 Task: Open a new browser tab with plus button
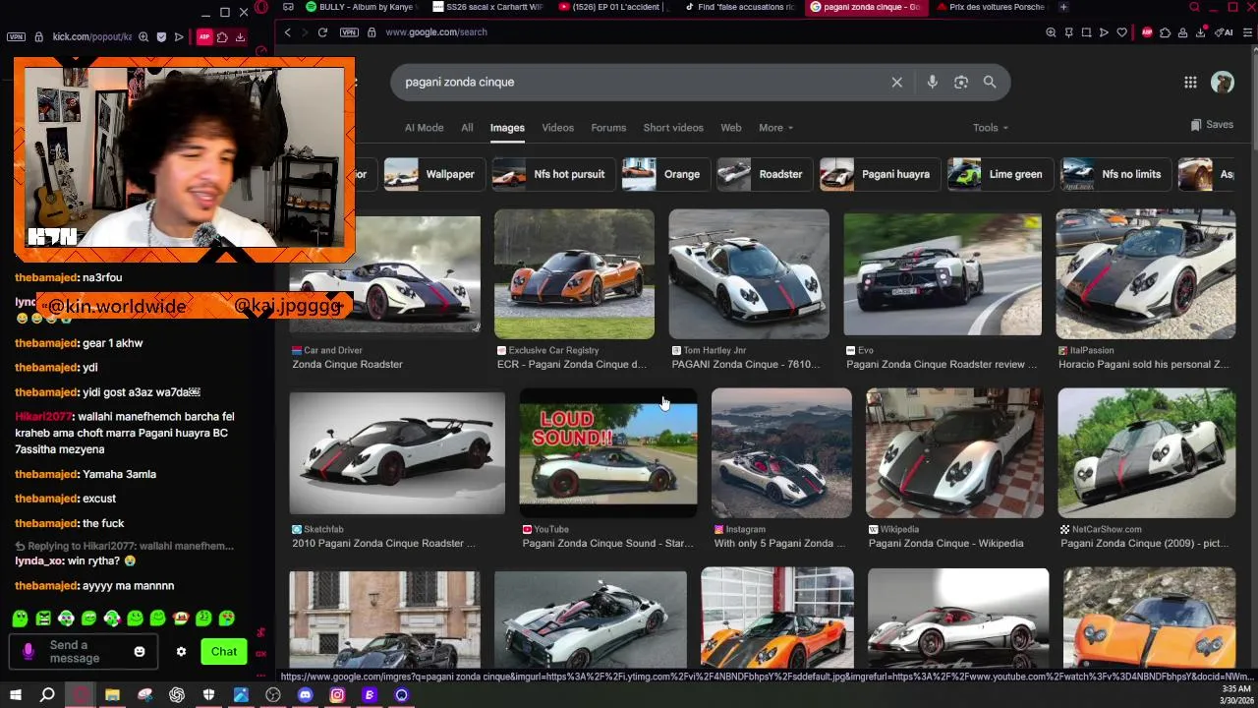click(1063, 7)
